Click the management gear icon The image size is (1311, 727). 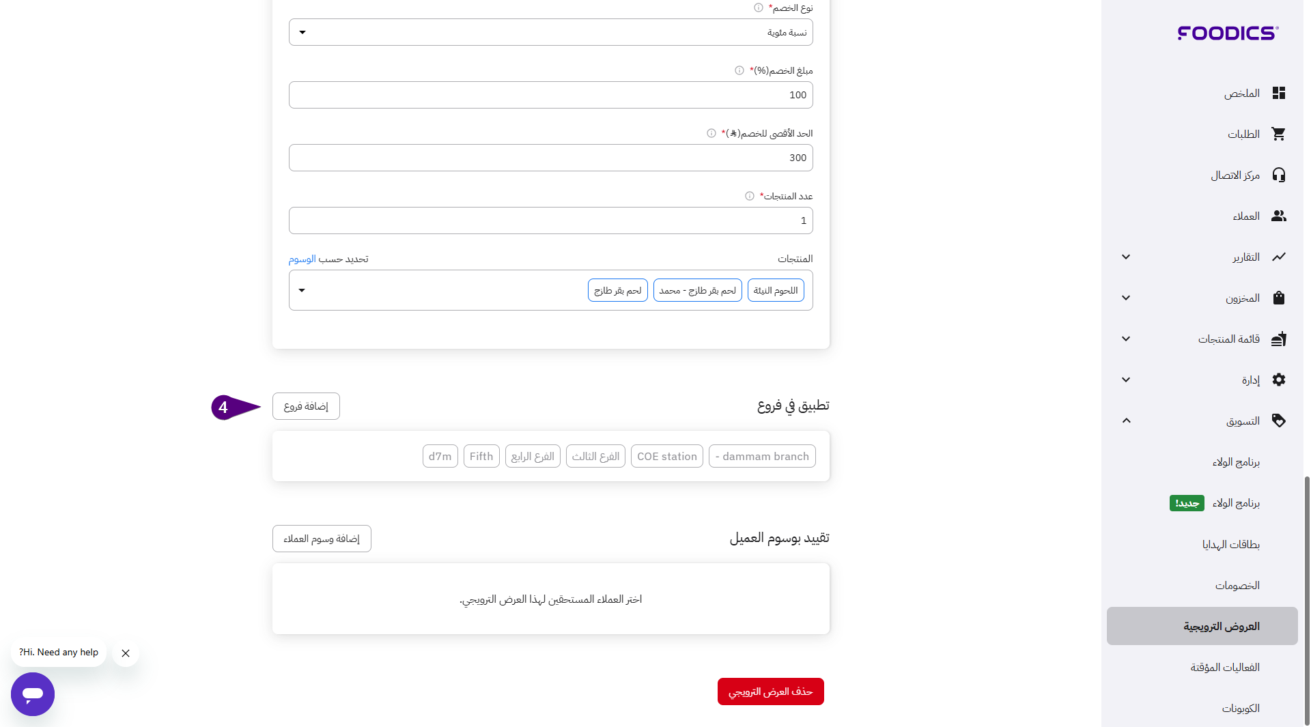(x=1278, y=380)
